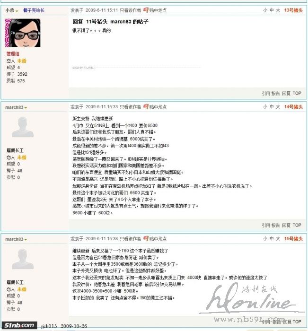Image resolution: width=308 pixels, height=331 pixels.
Task: Click march83's default avatar in post 15
Action: tap(23, 259)
